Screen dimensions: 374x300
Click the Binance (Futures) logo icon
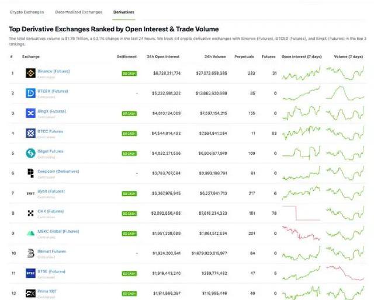point(30,73)
